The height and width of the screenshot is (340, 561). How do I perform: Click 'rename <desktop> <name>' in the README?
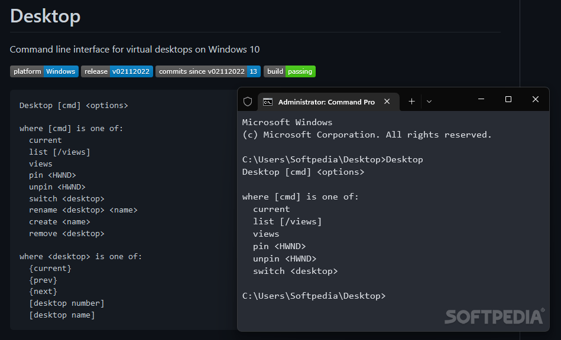point(83,210)
